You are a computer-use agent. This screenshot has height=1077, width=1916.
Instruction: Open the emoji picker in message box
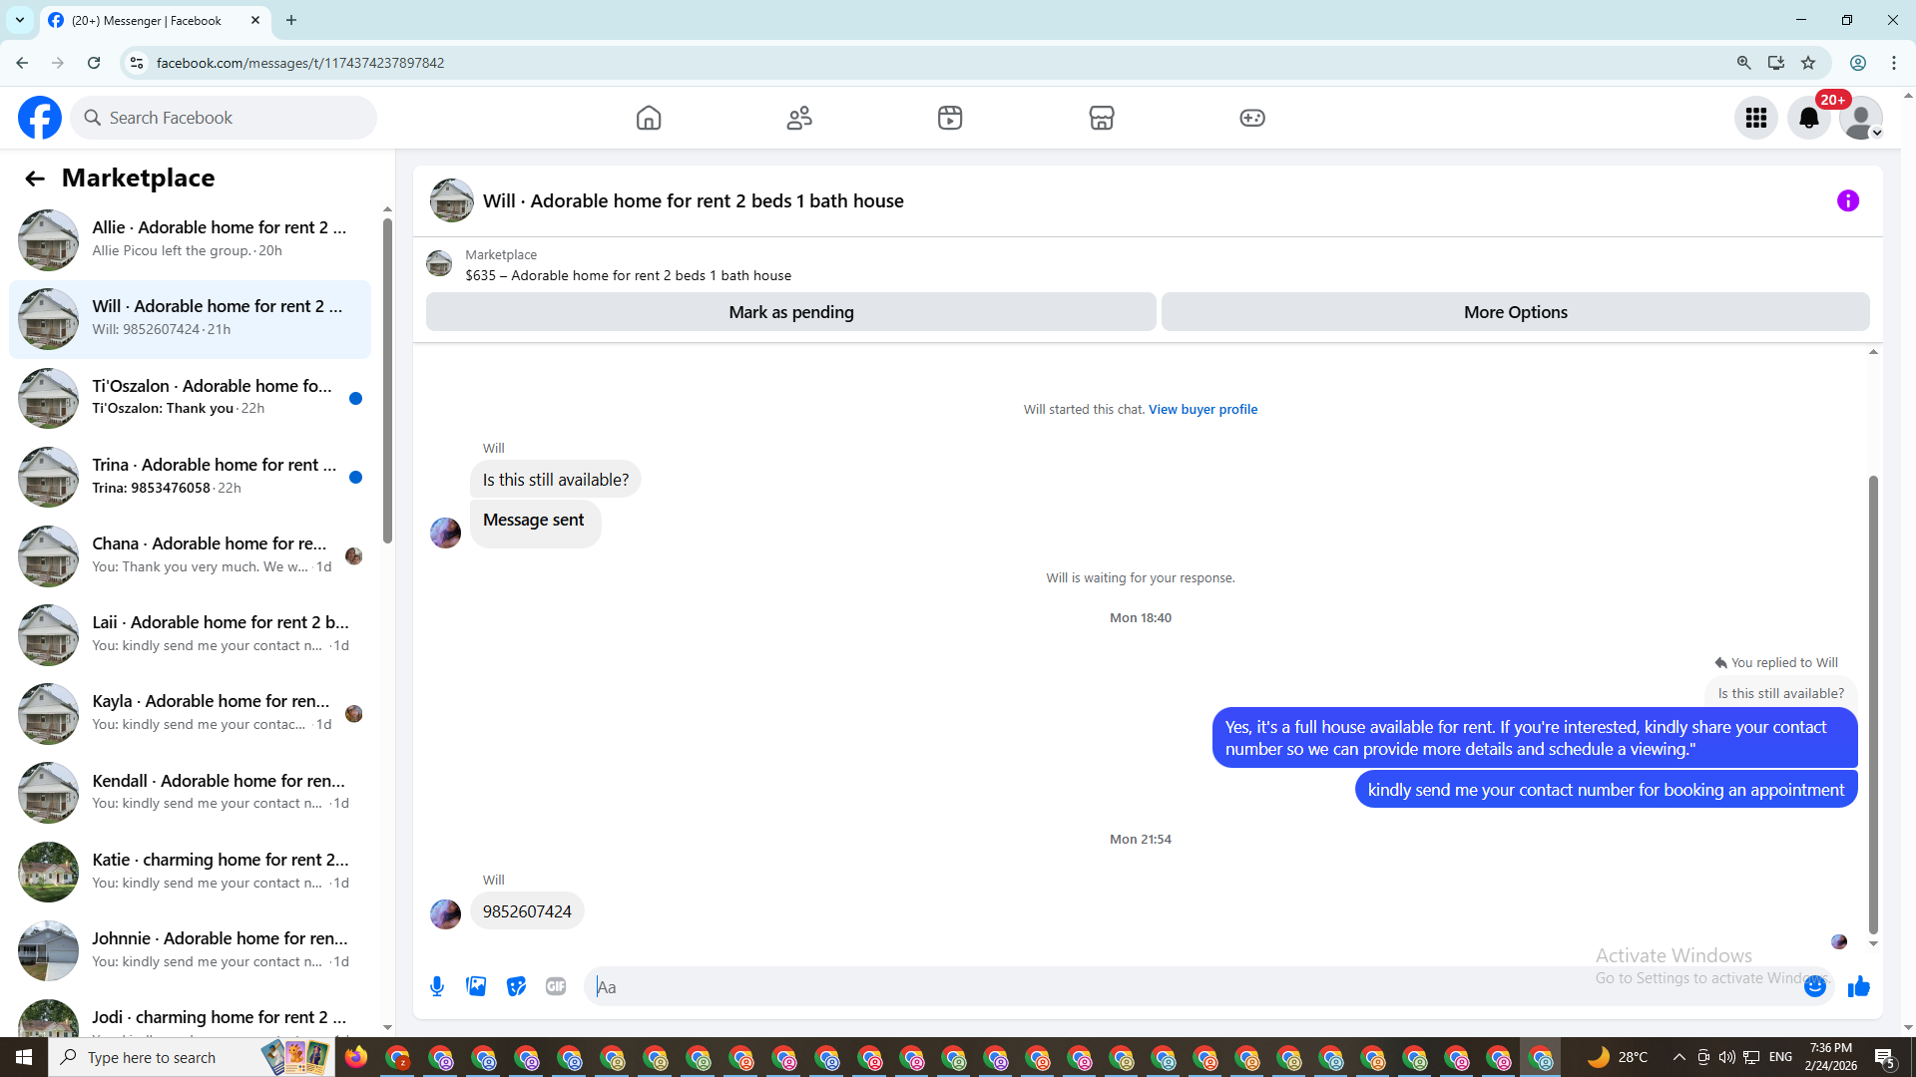click(x=1814, y=986)
